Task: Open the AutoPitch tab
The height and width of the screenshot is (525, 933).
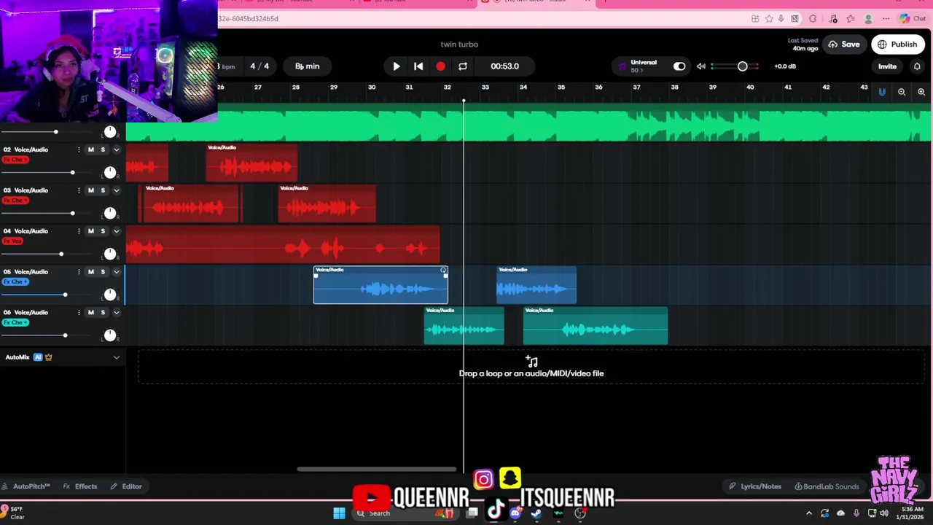Action: [x=26, y=486]
